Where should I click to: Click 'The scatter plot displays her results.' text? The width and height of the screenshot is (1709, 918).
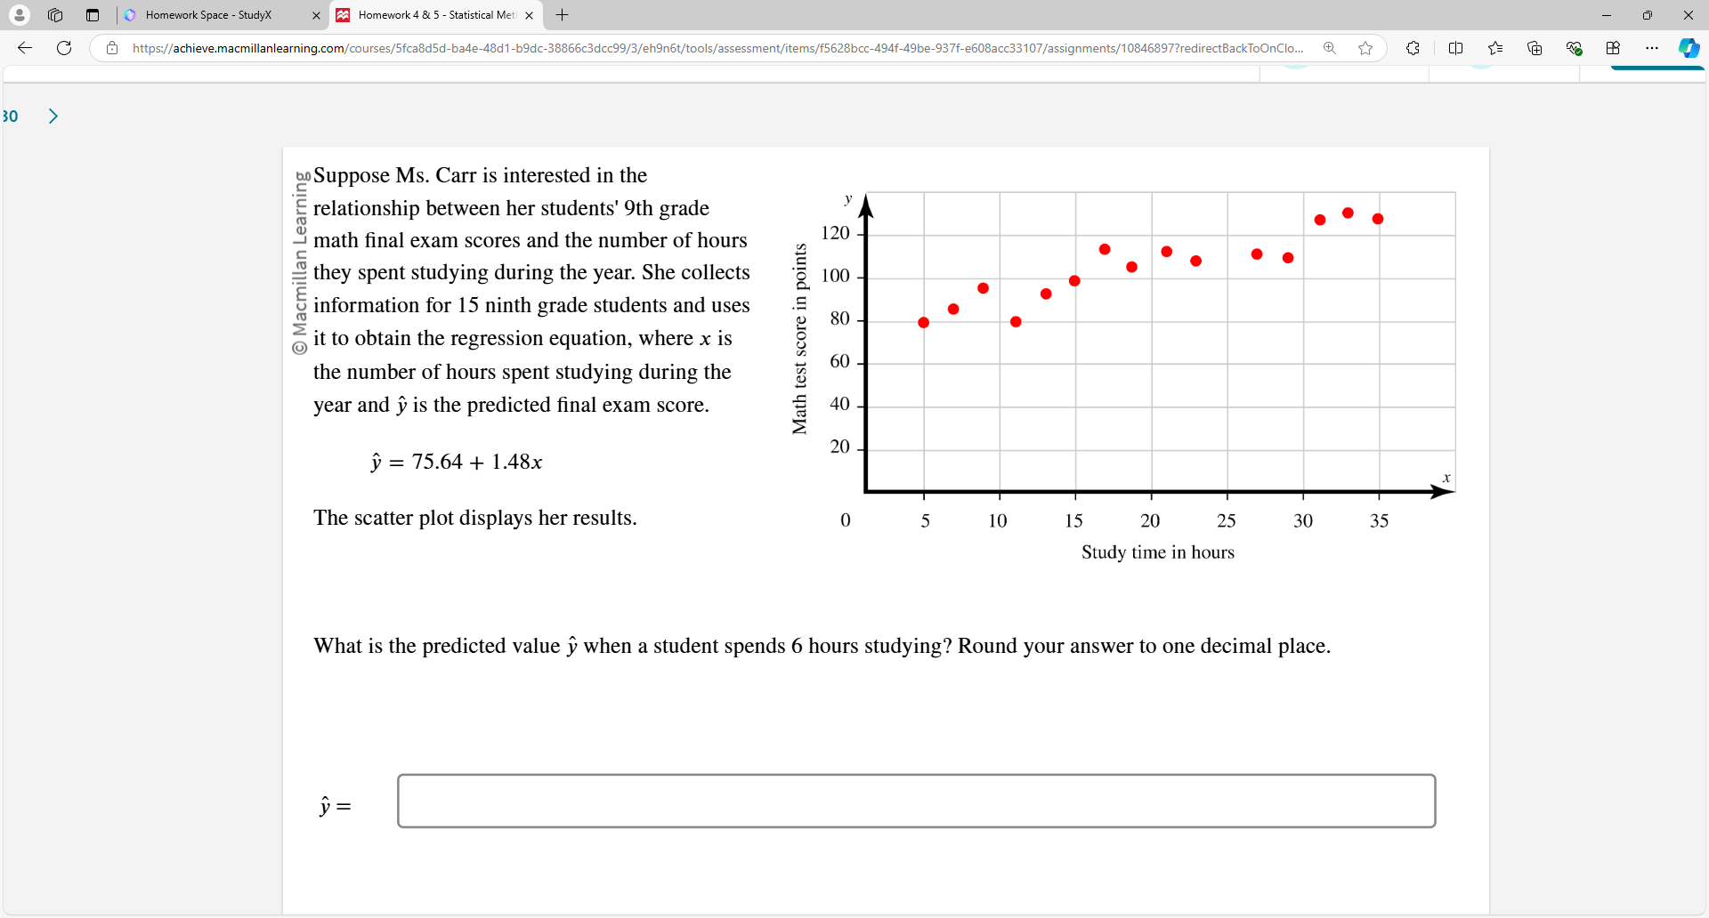pos(475,518)
